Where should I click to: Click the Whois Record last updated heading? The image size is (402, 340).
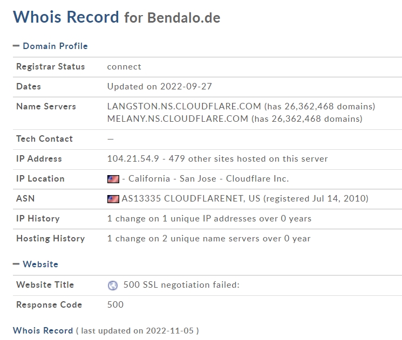(106, 330)
